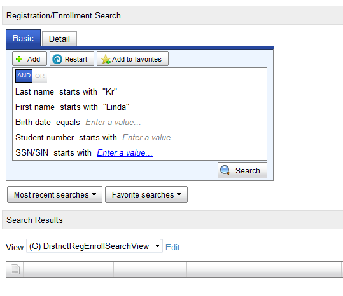Click the blue Restart arrow icon
The width and height of the screenshot is (343, 296).
click(57, 59)
